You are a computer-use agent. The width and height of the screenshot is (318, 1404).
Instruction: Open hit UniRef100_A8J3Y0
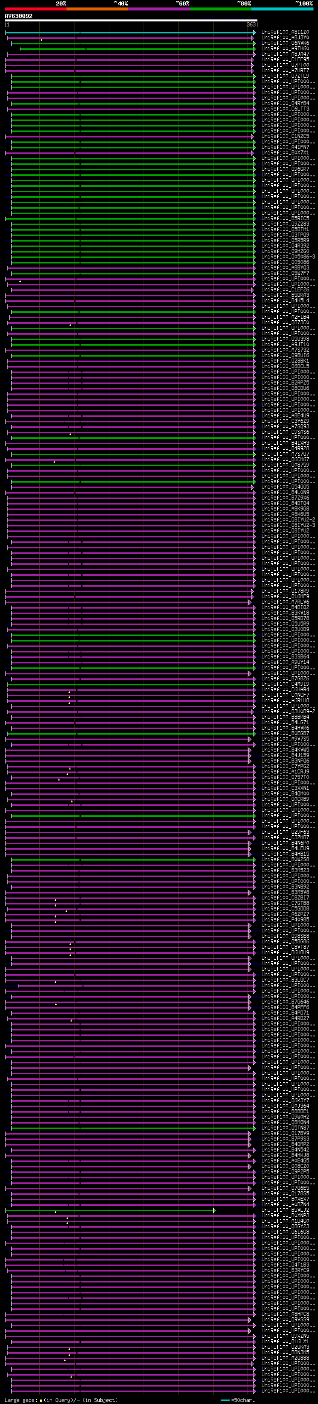285,38
